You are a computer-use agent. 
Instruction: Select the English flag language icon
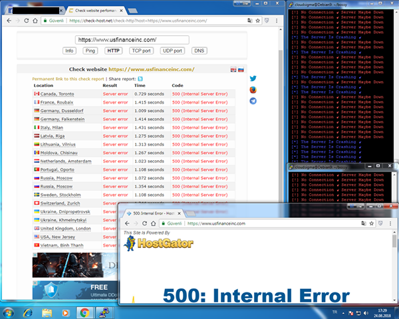(233, 70)
